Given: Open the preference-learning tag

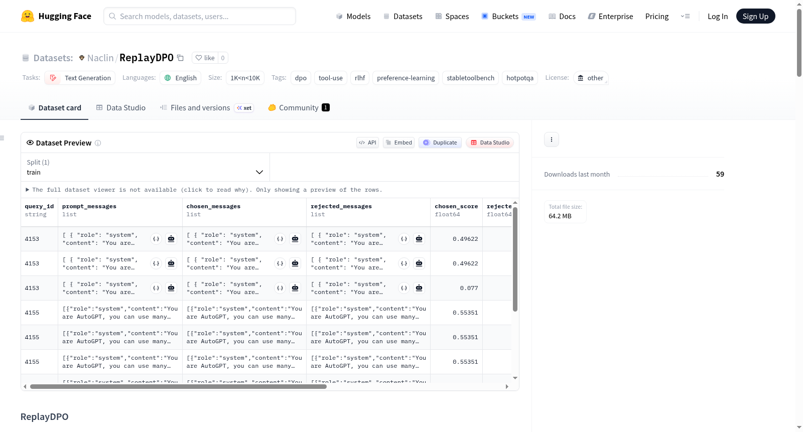Looking at the screenshot, I should tap(406, 78).
